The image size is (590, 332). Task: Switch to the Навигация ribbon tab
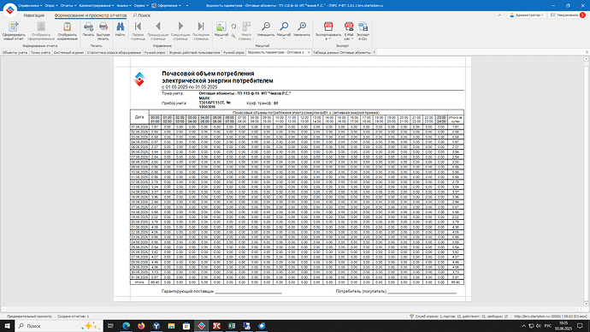[x=34, y=15]
